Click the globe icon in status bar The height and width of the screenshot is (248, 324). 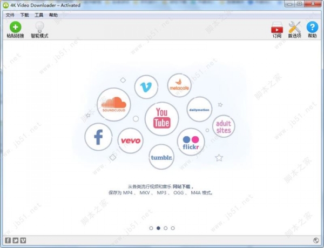(316, 240)
